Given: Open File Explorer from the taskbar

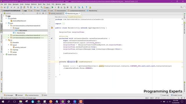Looking at the screenshot, I should [21, 102].
